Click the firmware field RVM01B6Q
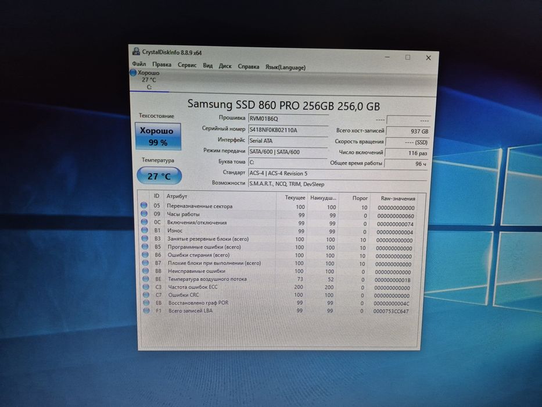542x407 pixels. [x=288, y=119]
